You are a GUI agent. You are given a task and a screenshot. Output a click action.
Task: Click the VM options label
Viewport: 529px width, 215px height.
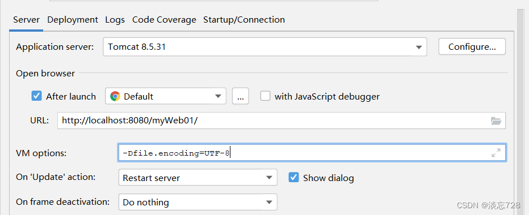pos(41,153)
